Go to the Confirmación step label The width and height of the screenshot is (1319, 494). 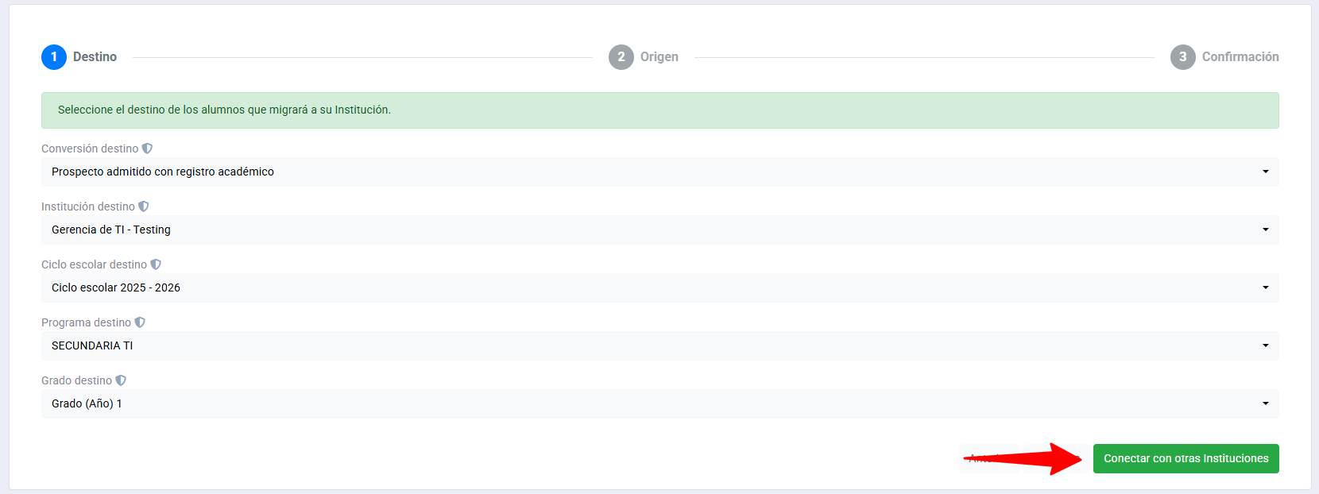(1240, 57)
